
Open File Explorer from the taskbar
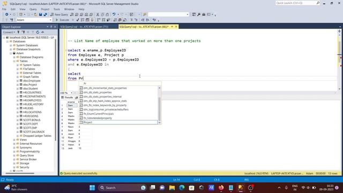click(x=172, y=188)
